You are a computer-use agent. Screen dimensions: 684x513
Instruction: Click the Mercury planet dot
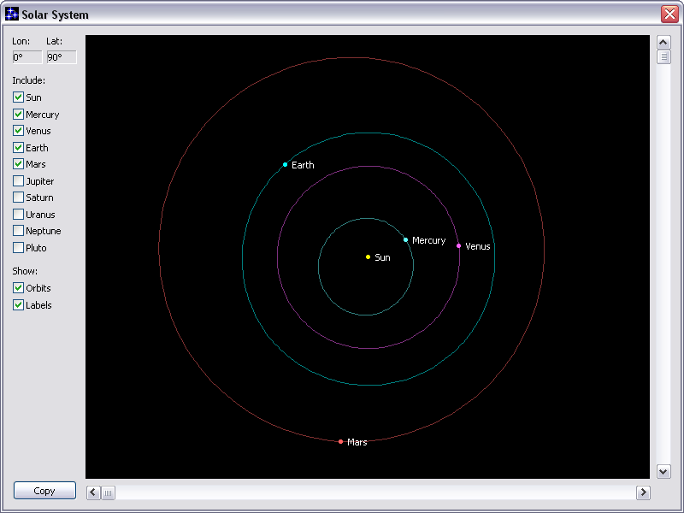click(x=405, y=239)
